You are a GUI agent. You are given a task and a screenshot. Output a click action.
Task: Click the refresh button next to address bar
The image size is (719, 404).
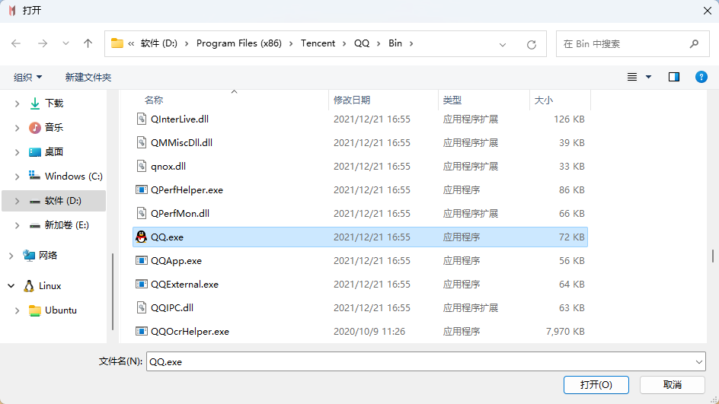(x=532, y=44)
